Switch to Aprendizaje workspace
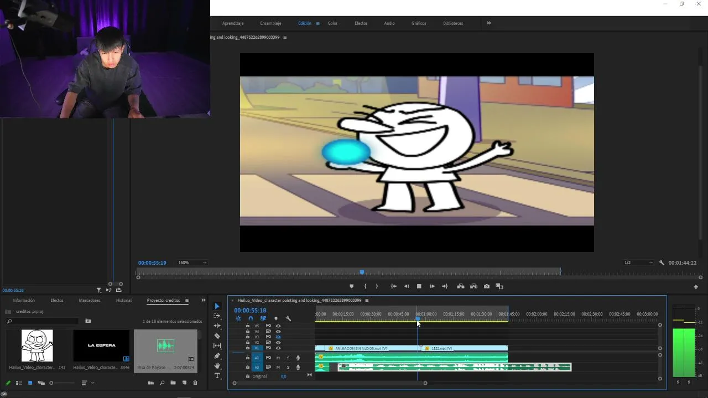The height and width of the screenshot is (398, 708). tap(233, 23)
